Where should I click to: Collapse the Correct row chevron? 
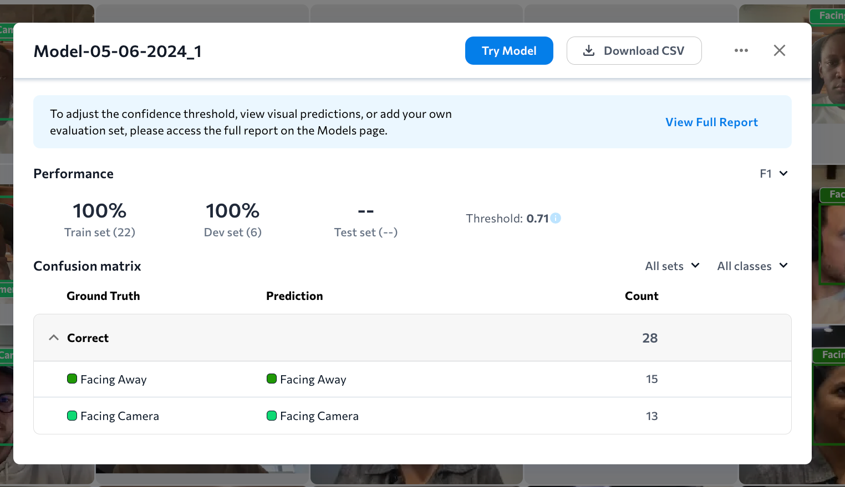pyautogui.click(x=54, y=338)
